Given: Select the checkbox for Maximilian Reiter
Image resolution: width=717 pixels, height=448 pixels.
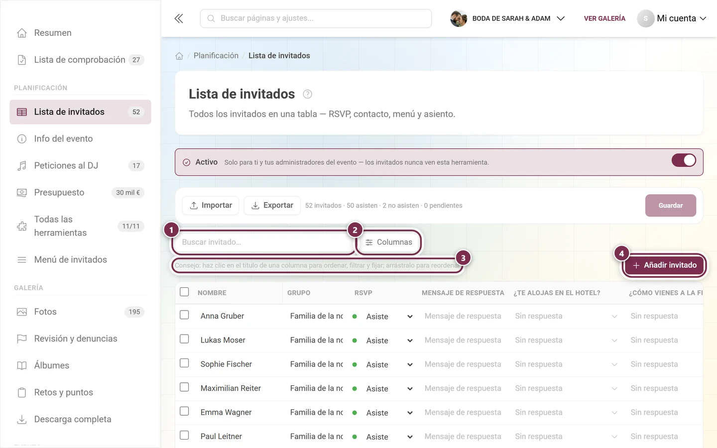Looking at the screenshot, I should 184,387.
